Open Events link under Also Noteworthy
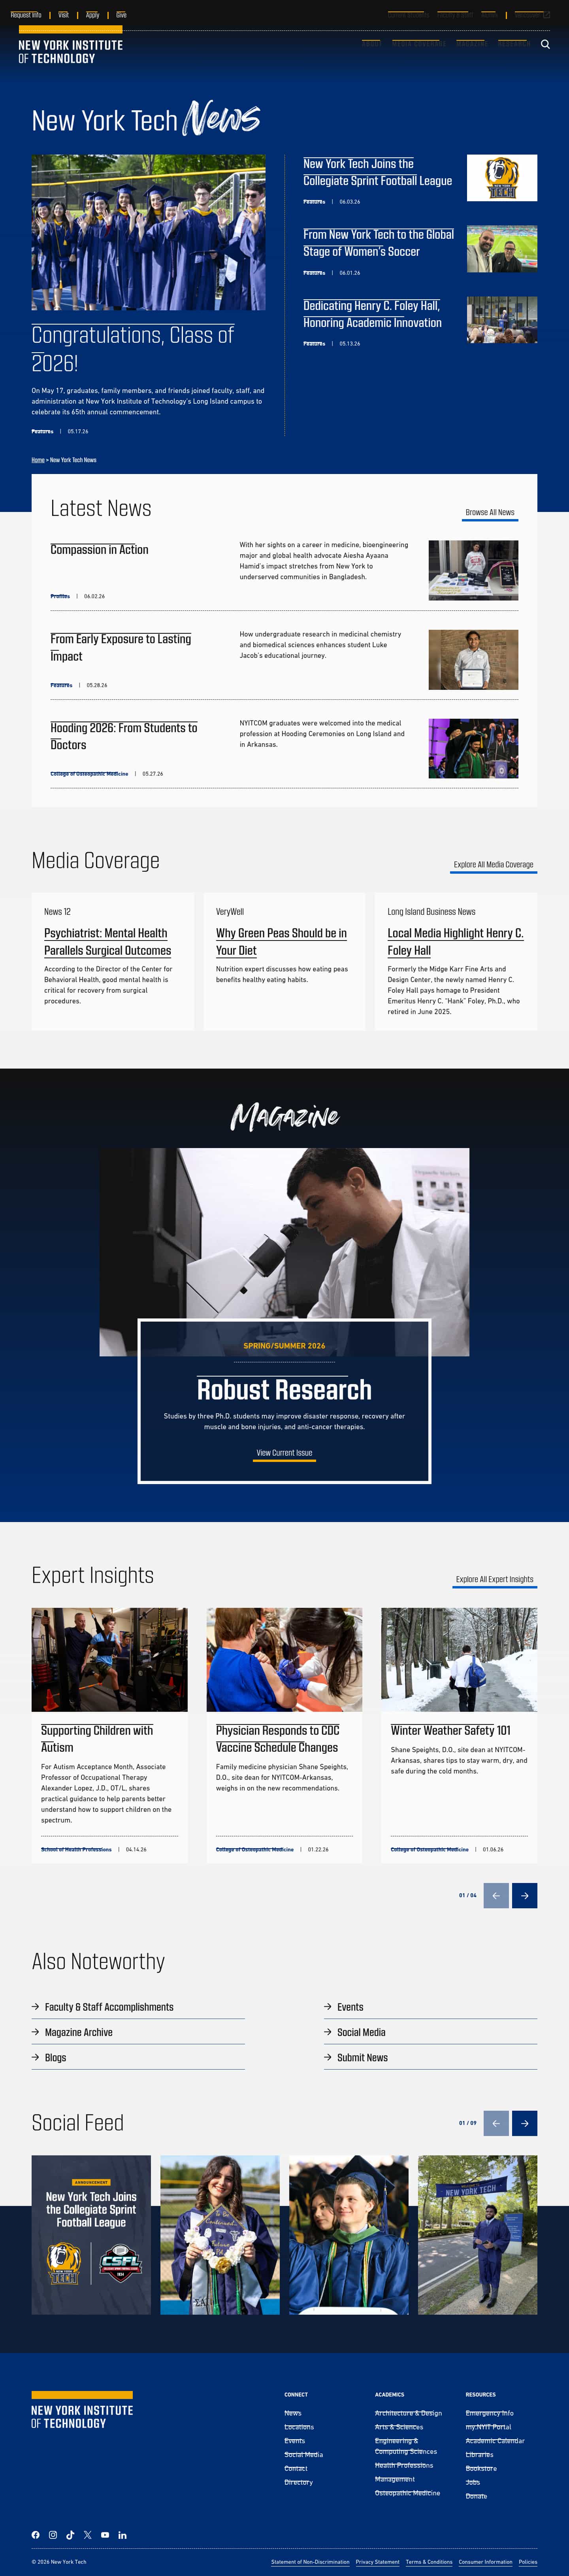Image resolution: width=569 pixels, height=2576 pixels. 350,2007
